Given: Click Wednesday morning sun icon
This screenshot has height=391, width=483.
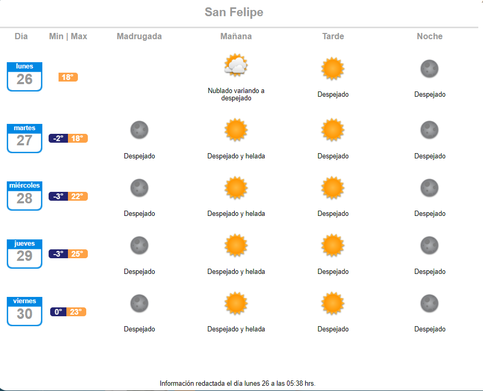Looking at the screenshot, I should (236, 188).
